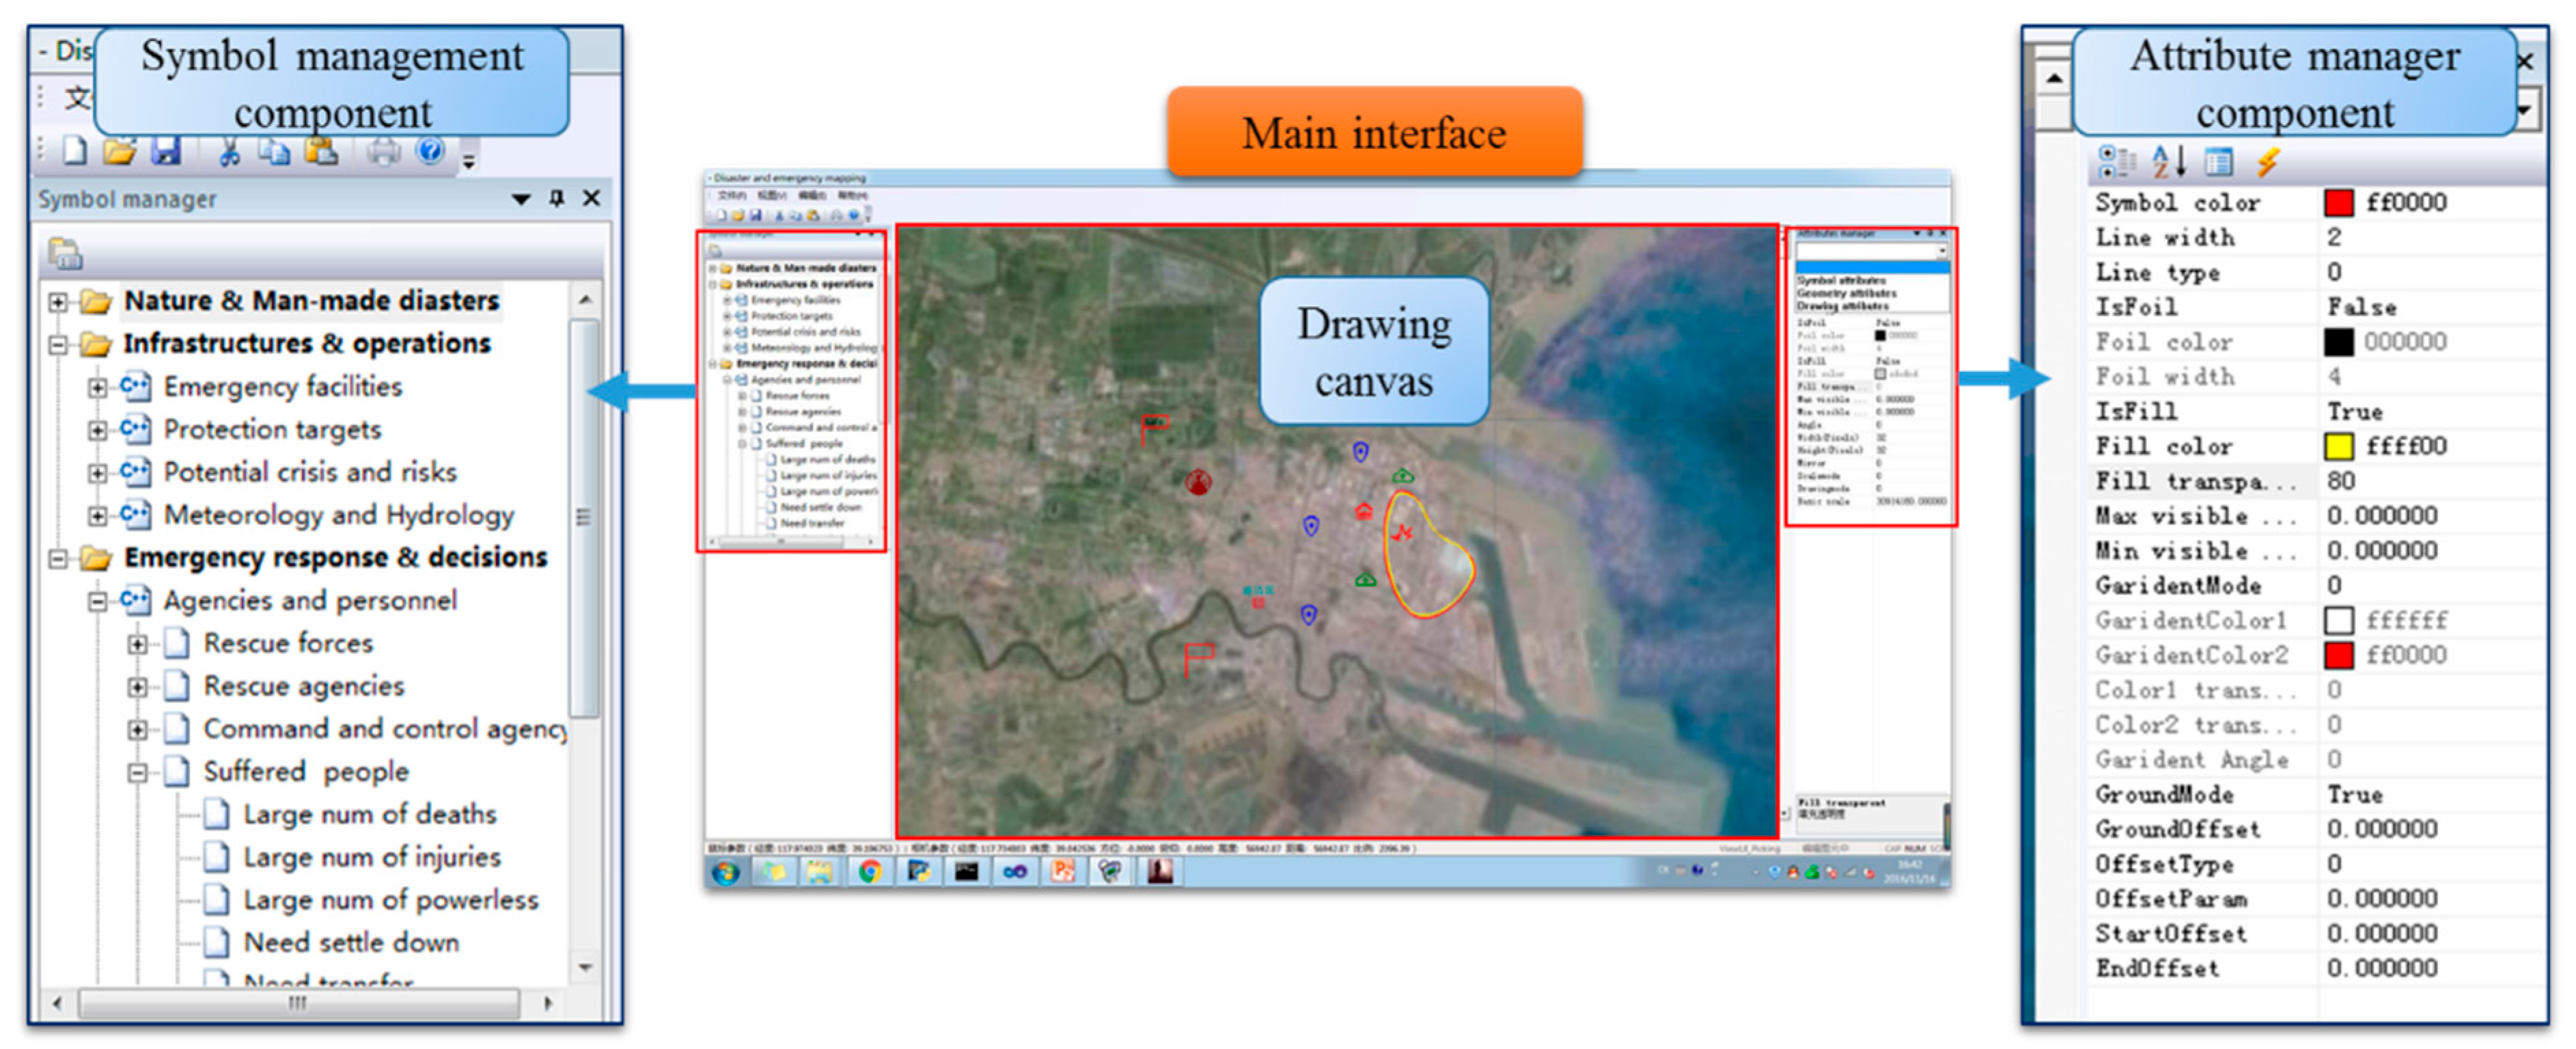
Task: Click the New document icon in toolbar
Action: [75, 151]
